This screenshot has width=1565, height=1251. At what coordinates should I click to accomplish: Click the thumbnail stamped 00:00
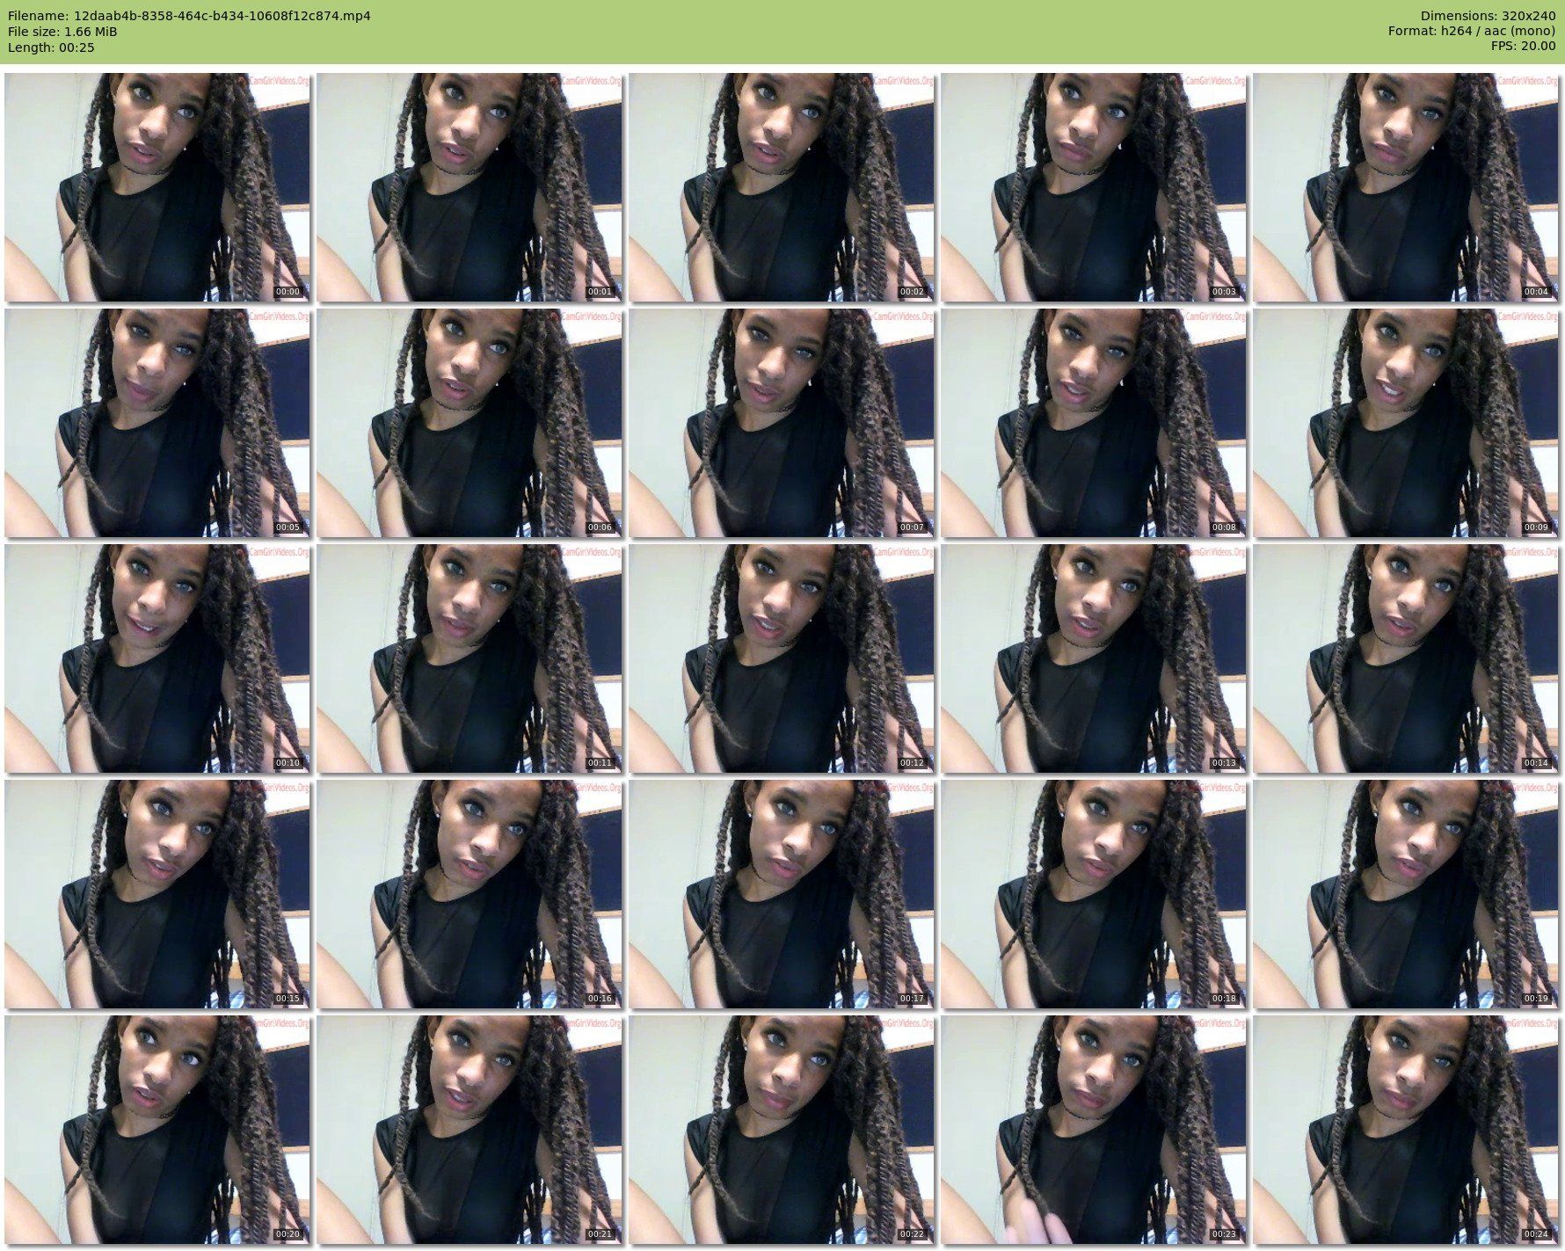(157, 187)
